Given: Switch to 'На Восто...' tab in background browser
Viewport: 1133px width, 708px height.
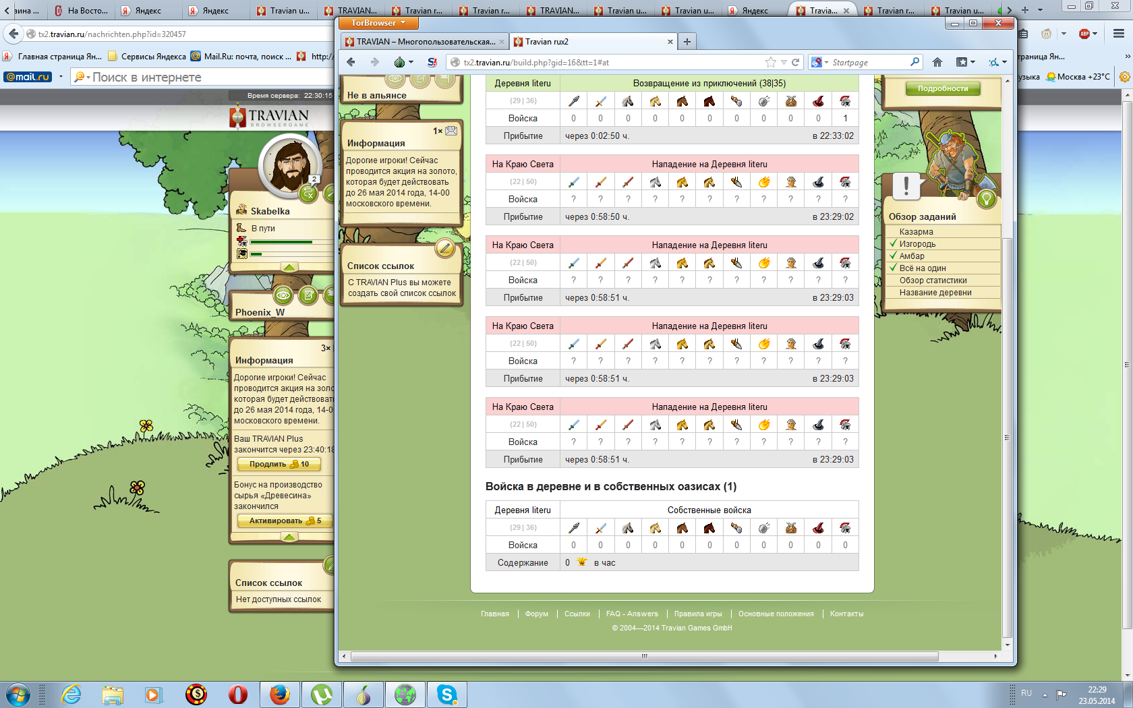Looking at the screenshot, I should [x=80, y=10].
